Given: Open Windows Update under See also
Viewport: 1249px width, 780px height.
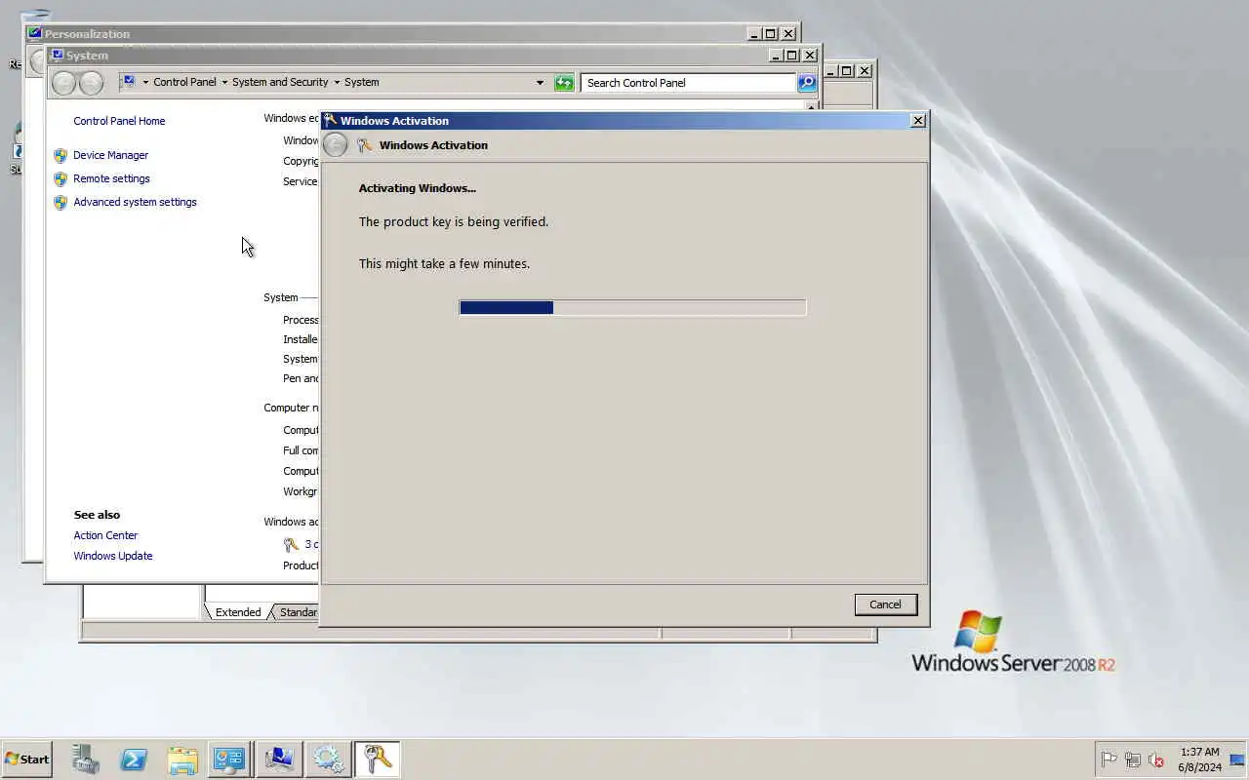Looking at the screenshot, I should (113, 556).
